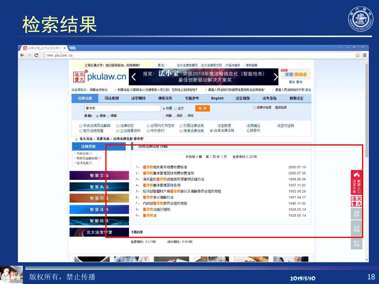Click the 下载目录 link
The image size is (379, 284).
pos(137,232)
